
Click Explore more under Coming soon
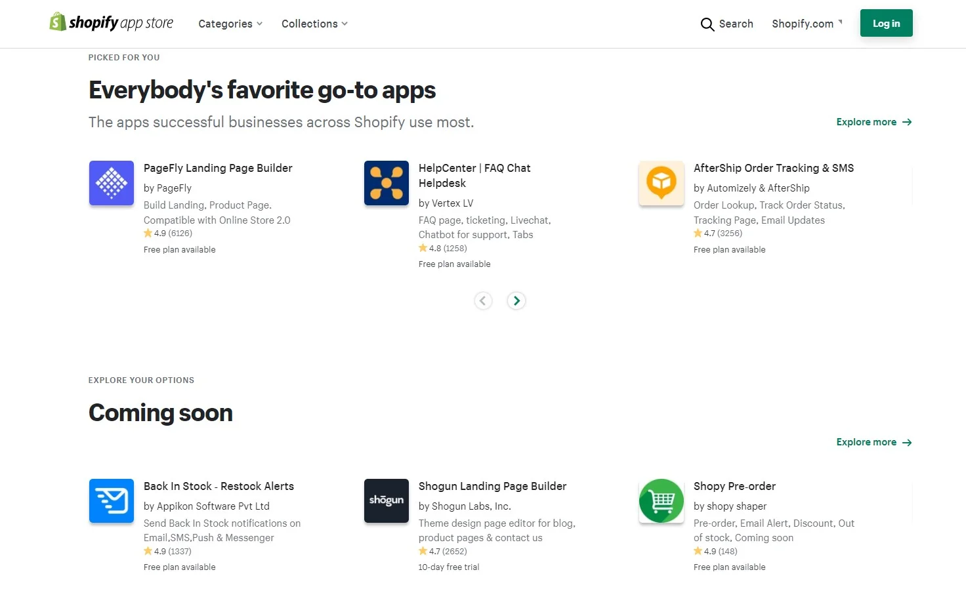tap(873, 442)
